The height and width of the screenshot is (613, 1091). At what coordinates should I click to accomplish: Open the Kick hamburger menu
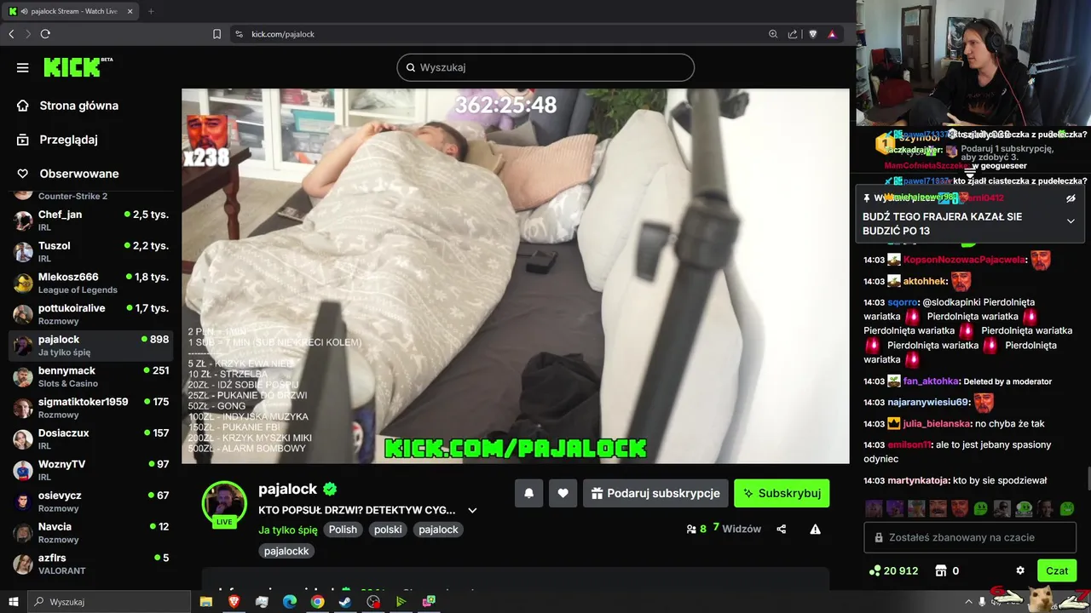click(23, 67)
